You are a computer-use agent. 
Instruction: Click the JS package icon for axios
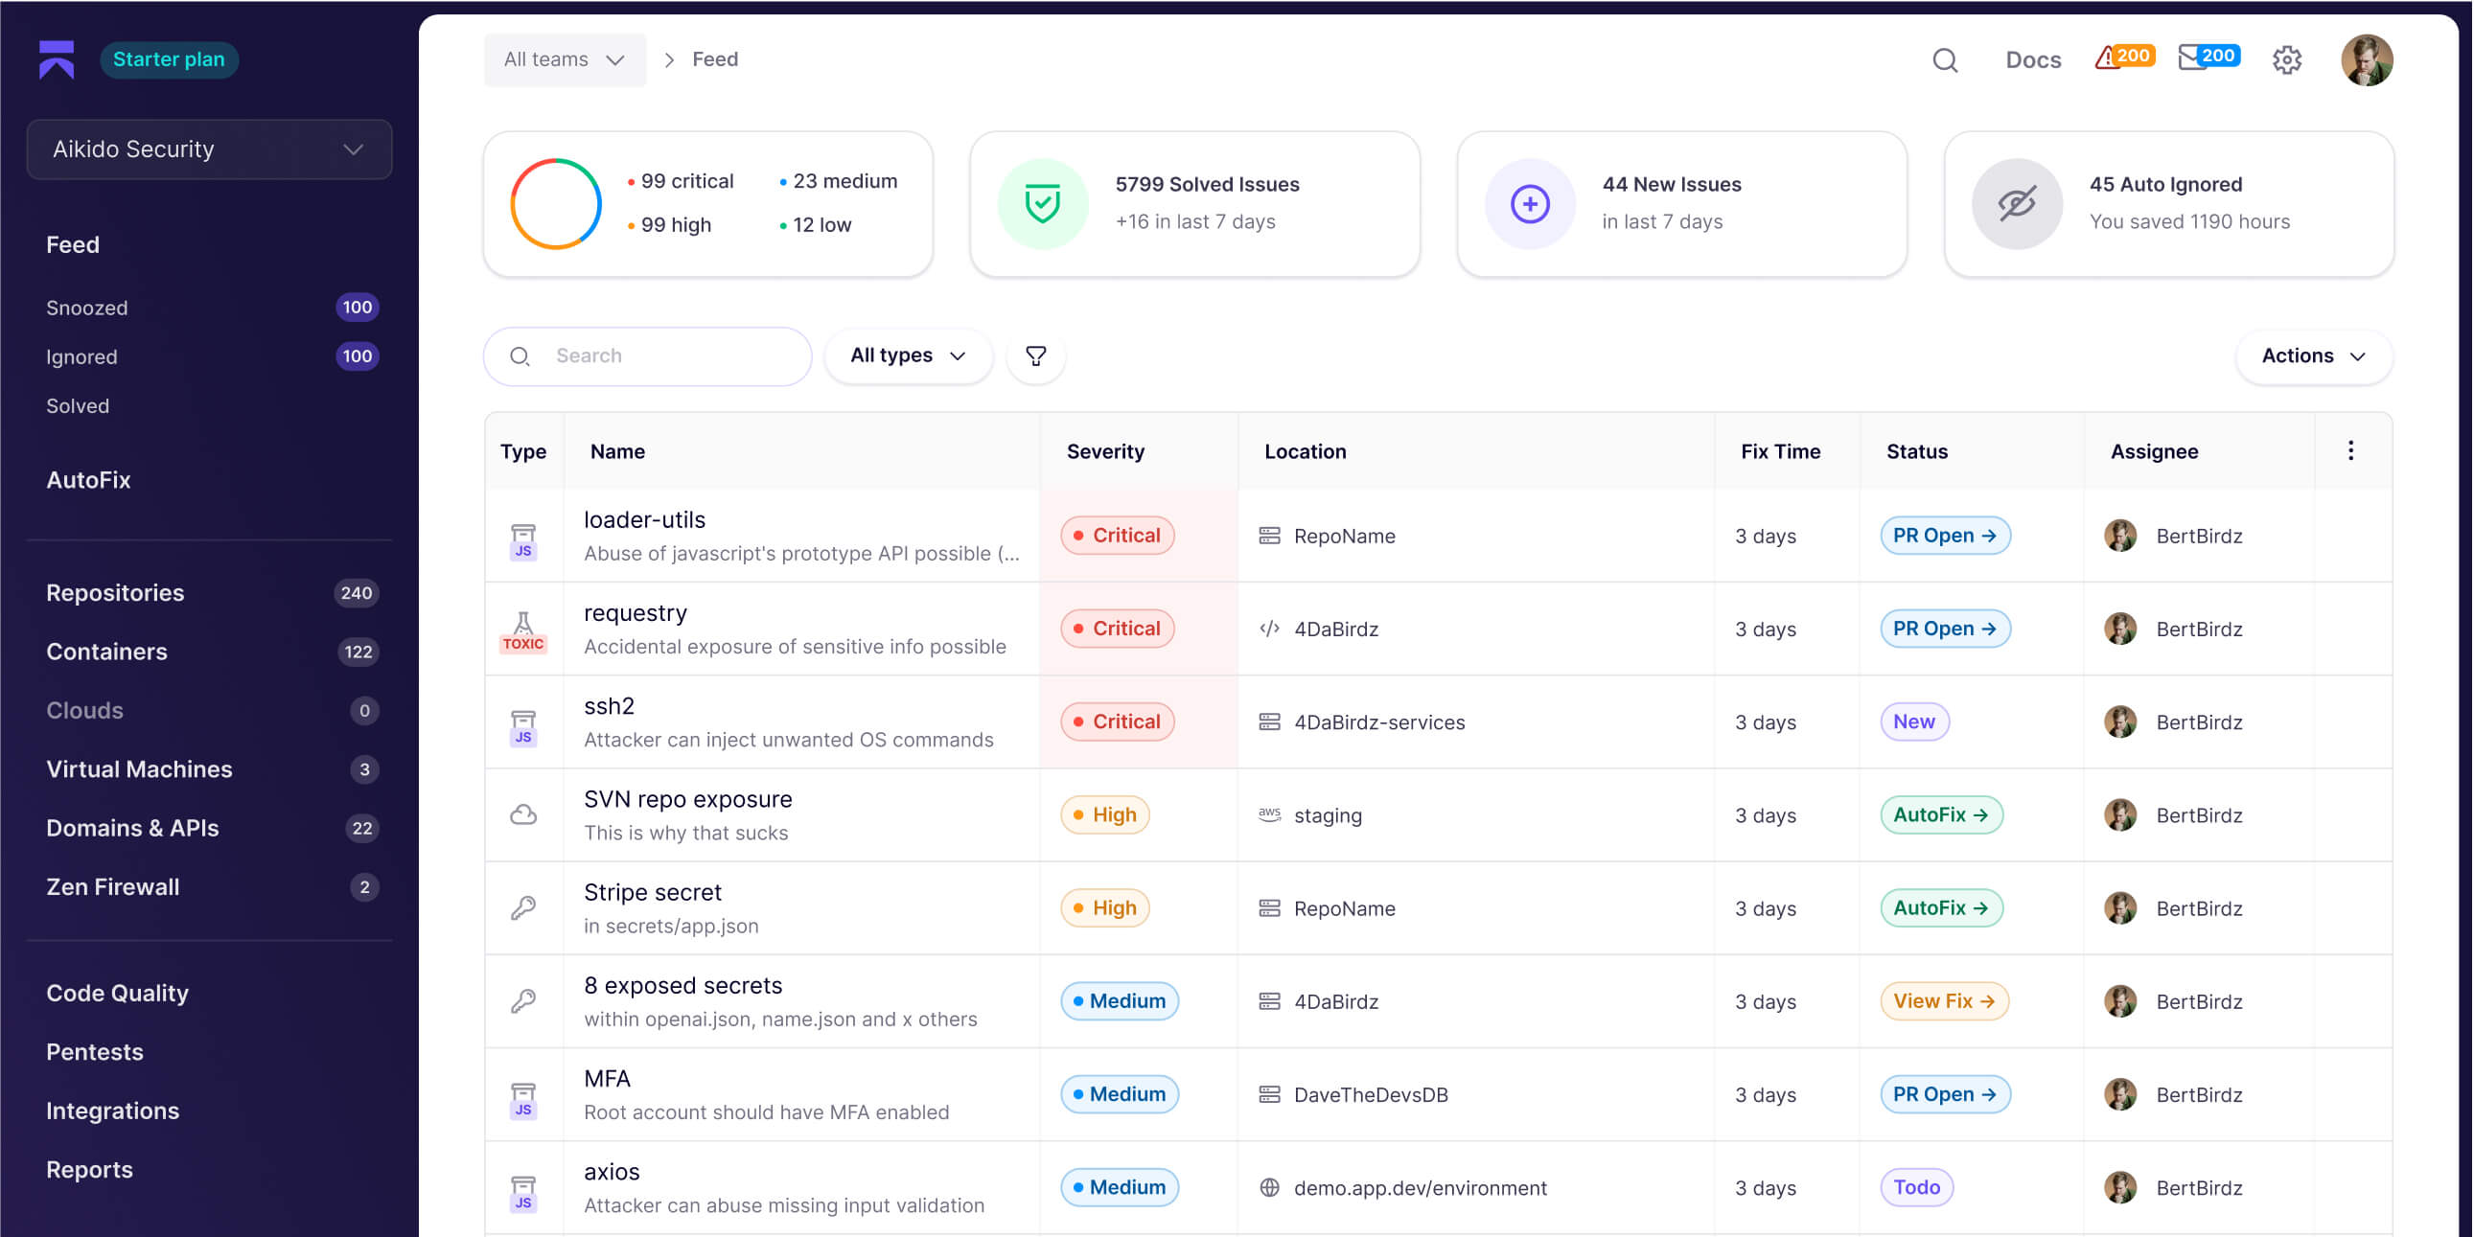(522, 1193)
